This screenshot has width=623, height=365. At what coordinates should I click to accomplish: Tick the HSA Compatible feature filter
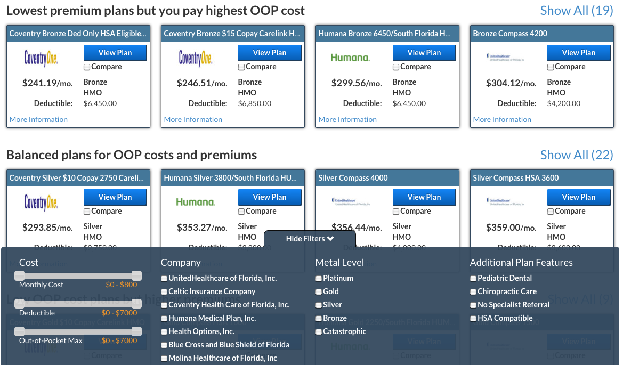[473, 319]
